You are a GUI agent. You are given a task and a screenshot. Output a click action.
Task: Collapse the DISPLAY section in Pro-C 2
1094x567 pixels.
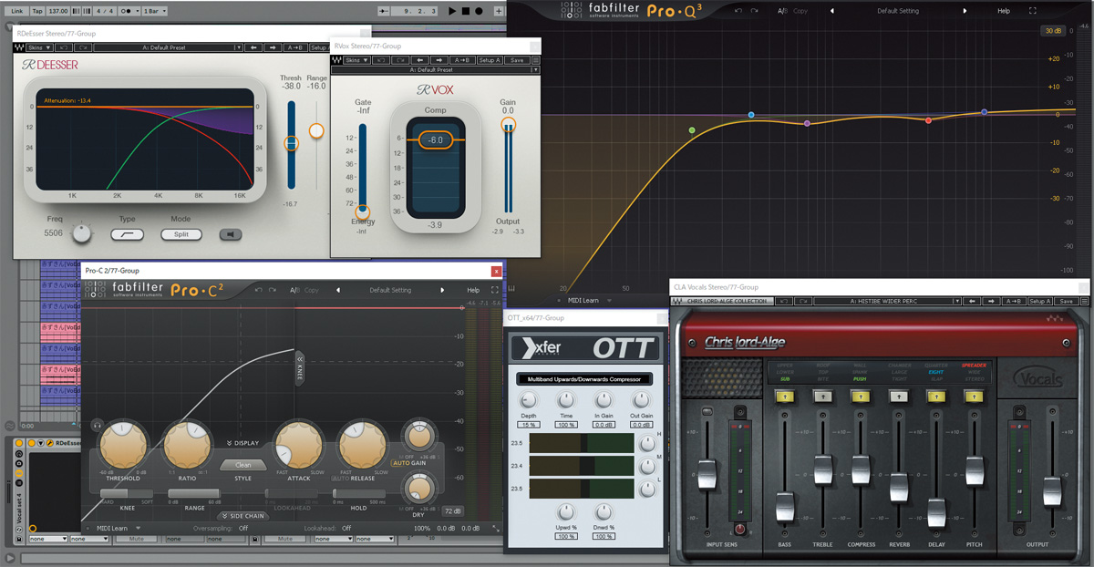pyautogui.click(x=243, y=443)
